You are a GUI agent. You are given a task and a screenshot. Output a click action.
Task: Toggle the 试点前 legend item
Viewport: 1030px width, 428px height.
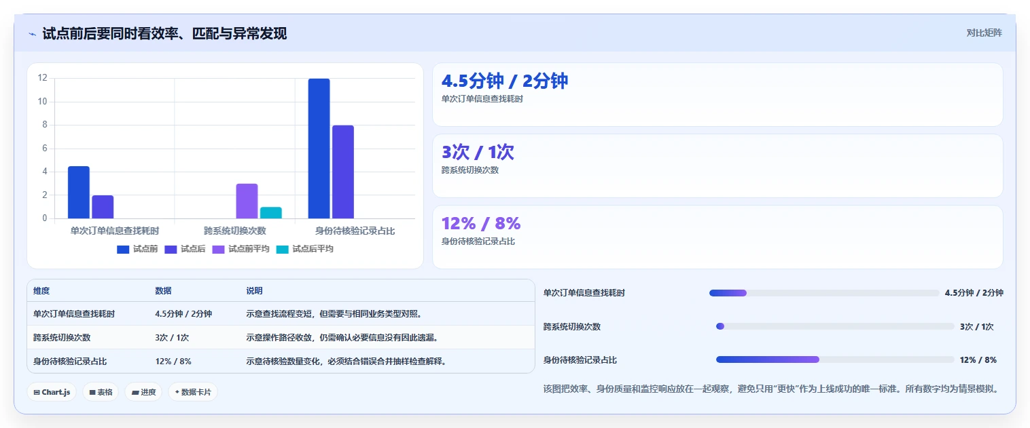pos(137,249)
